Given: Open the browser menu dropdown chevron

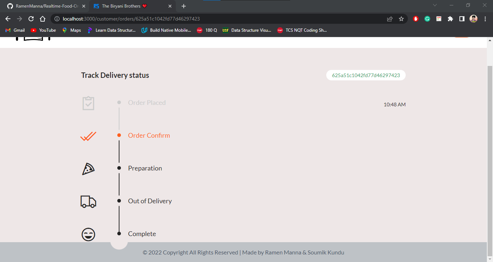Looking at the screenshot, I should tap(435, 6).
